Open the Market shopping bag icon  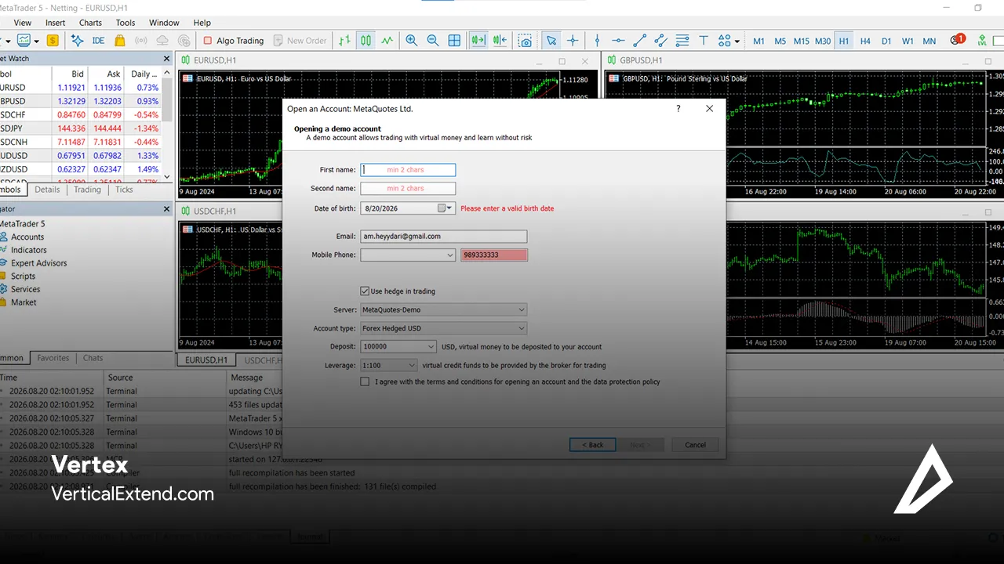tap(120, 41)
